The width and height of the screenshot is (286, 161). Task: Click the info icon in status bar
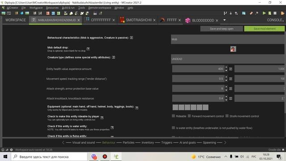pos(3,150)
